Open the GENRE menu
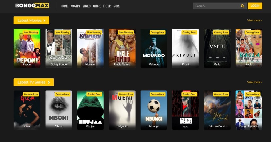The image size is (271, 142). click(97, 6)
